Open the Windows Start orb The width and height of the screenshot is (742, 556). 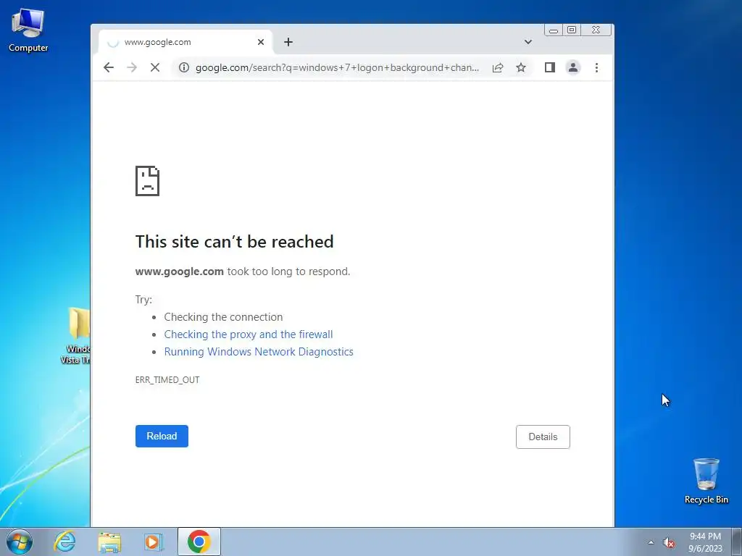(x=20, y=542)
